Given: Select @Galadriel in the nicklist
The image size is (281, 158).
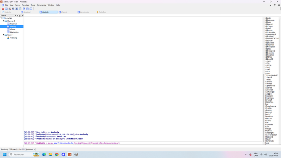Looking at the screenshot, I should 270,32.
